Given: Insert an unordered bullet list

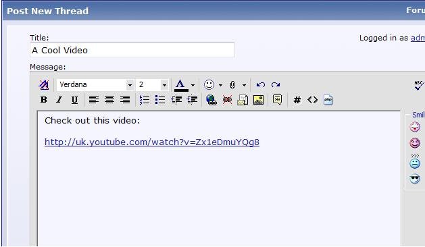Looking at the screenshot, I should (160, 100).
